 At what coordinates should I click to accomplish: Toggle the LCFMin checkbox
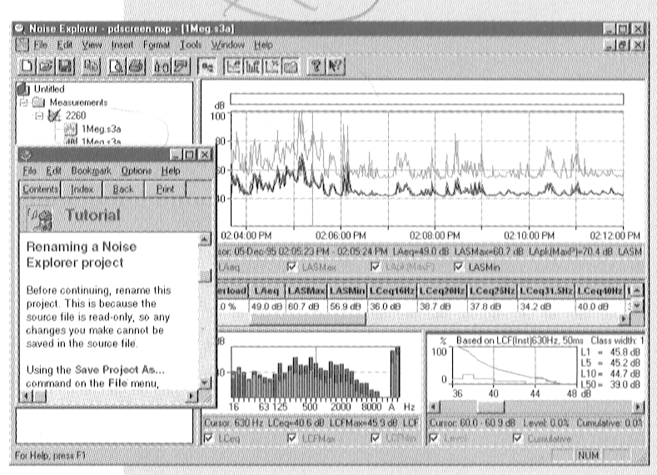coord(376,438)
